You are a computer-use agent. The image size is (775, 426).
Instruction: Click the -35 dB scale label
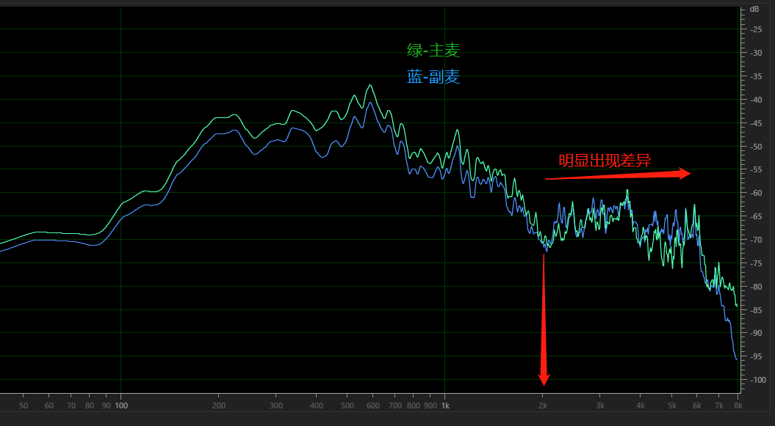pos(756,76)
